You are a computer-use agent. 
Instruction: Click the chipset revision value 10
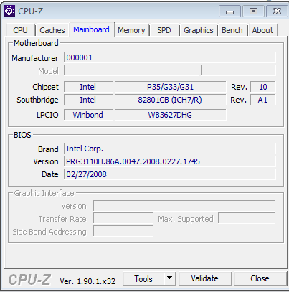263,87
